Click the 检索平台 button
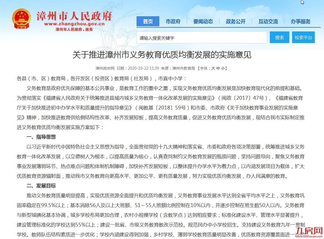 (x=303, y=37)
